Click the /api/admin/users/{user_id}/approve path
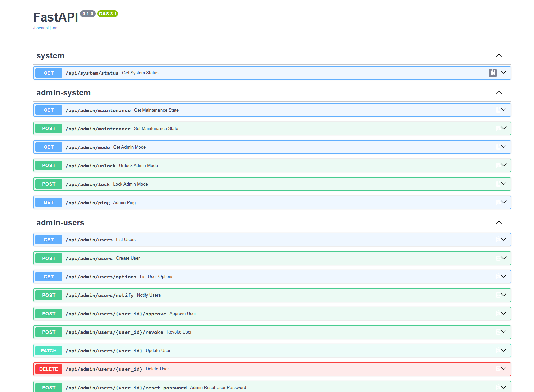534x392 pixels. coord(116,314)
